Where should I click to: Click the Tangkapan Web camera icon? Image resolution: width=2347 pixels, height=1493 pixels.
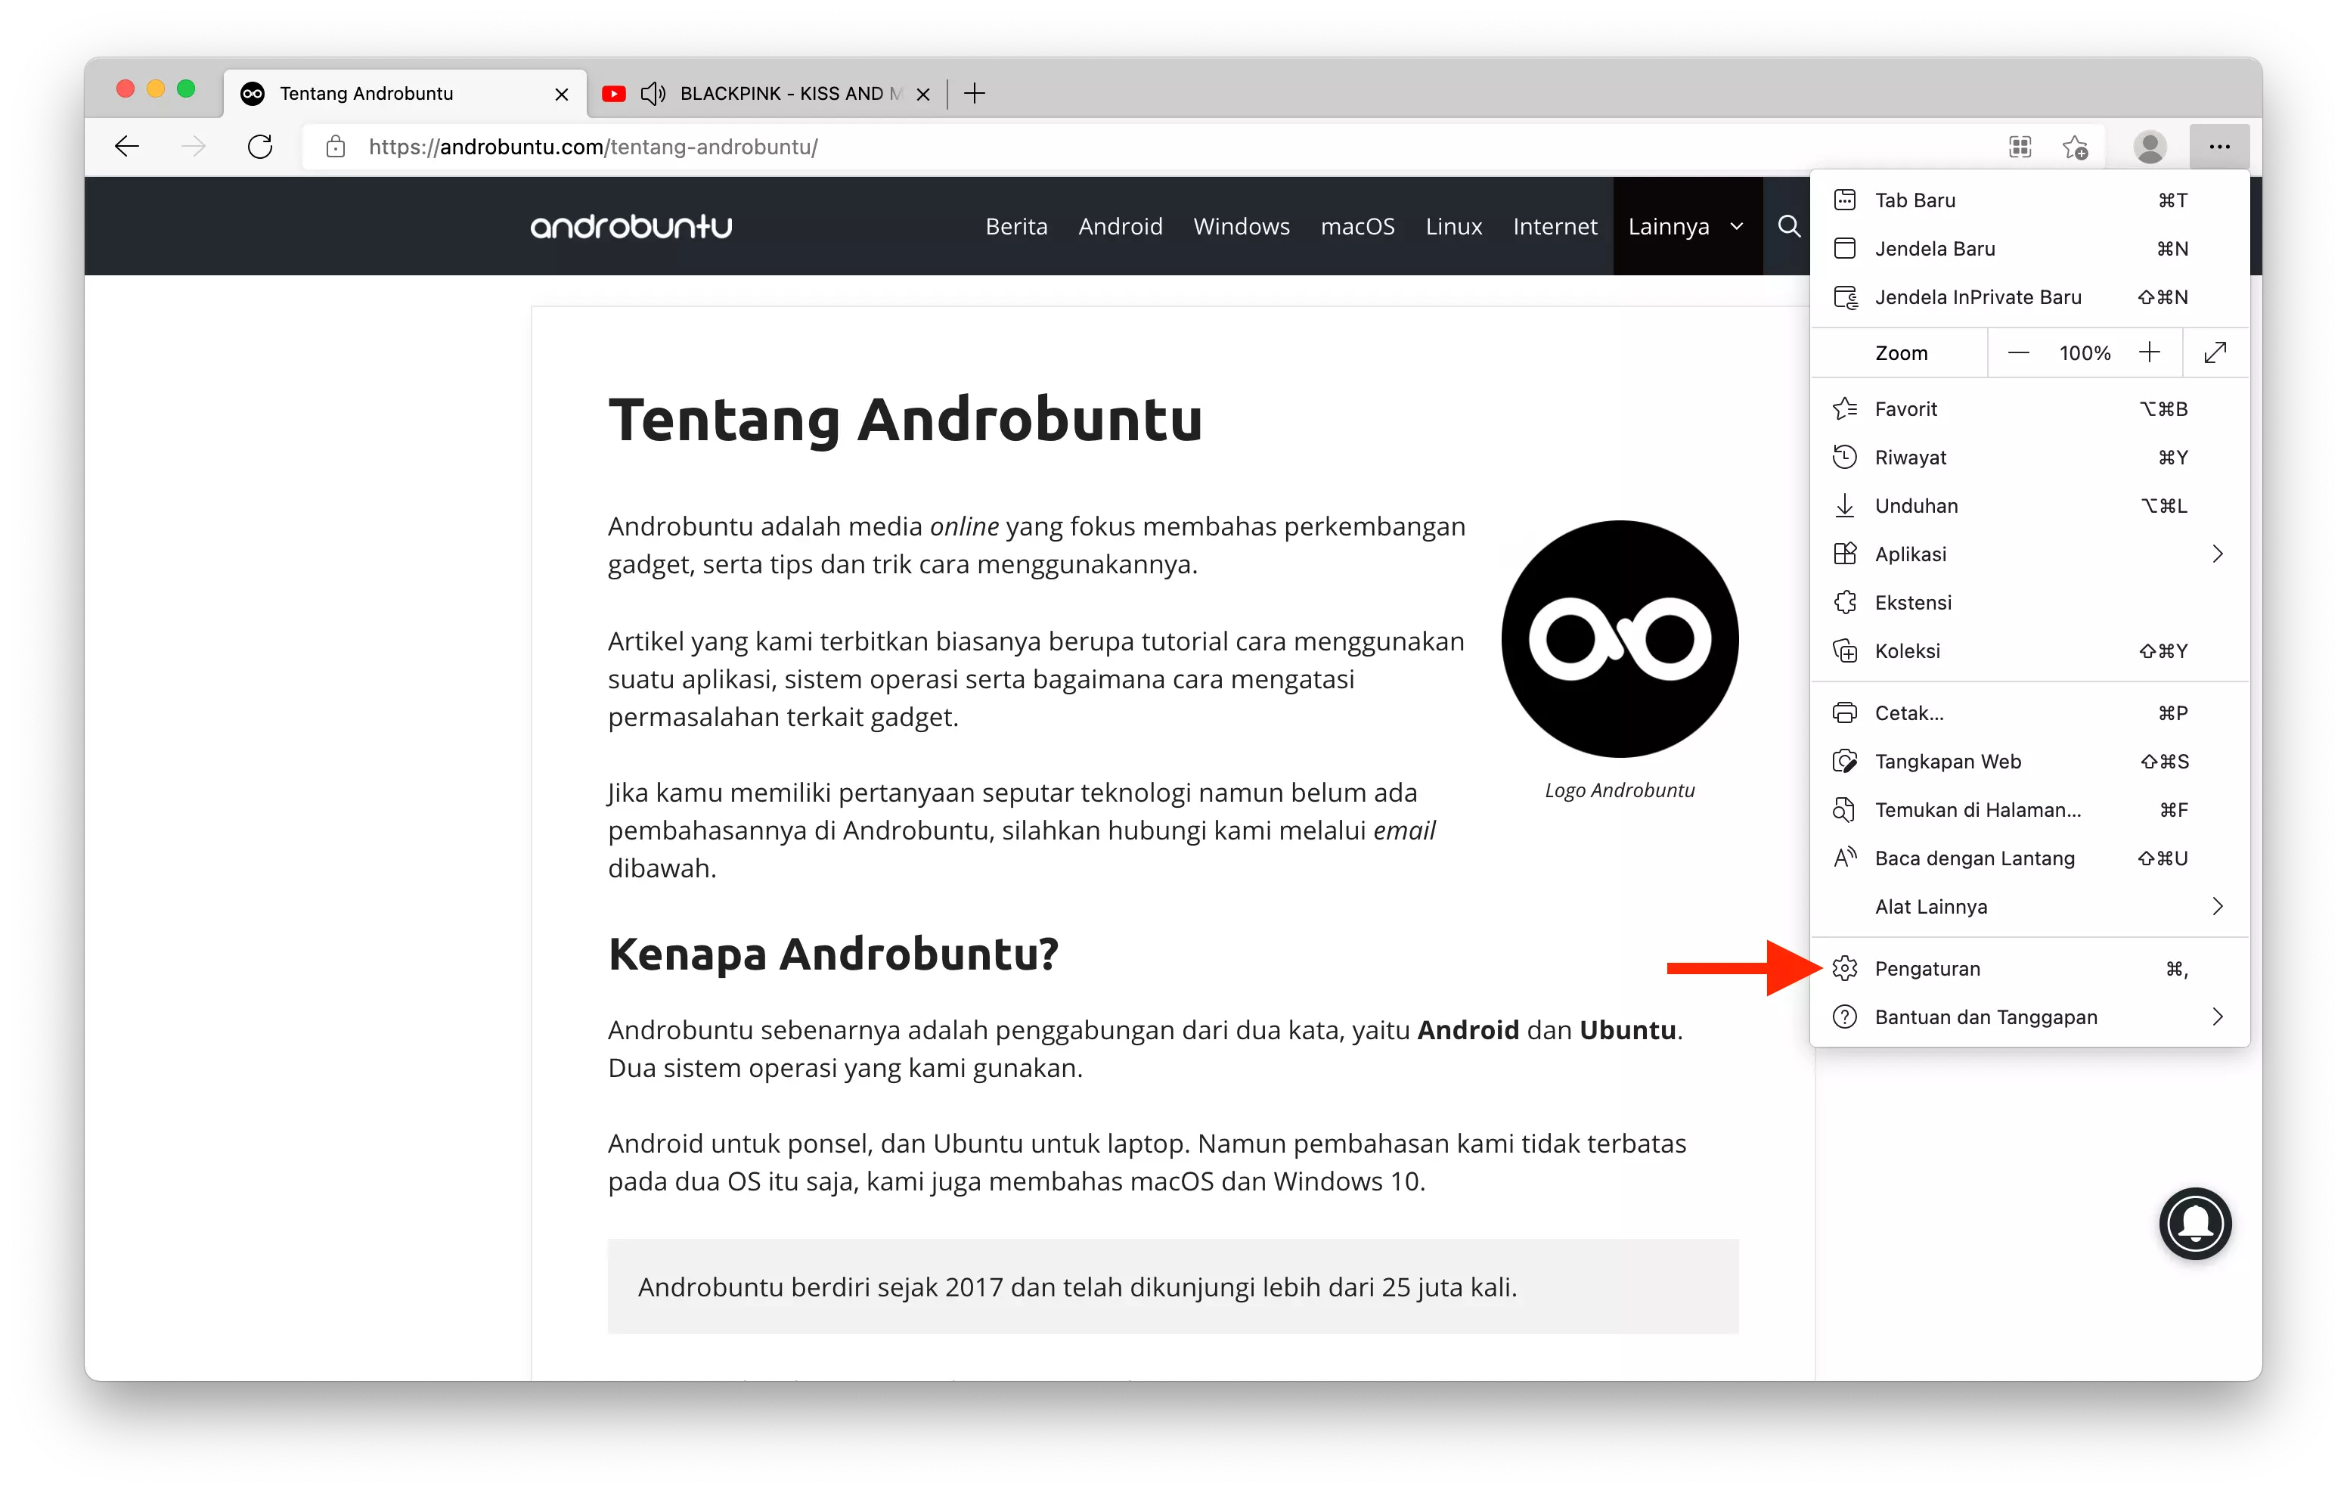coord(1844,761)
